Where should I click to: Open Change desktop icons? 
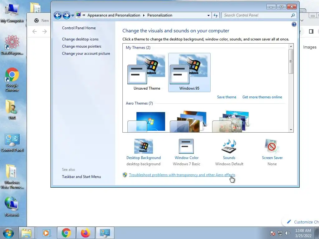click(x=80, y=39)
